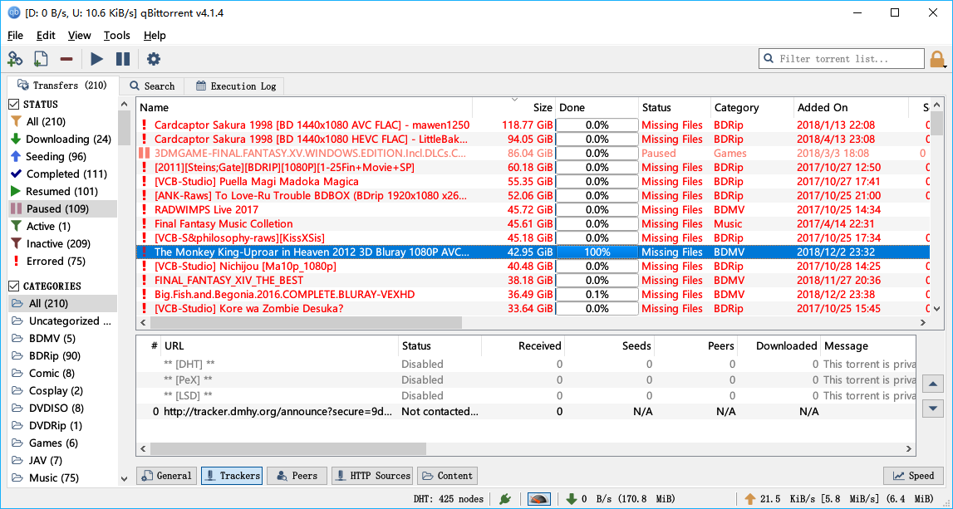The image size is (953, 509).
Task: Open the Content properties tab button
Action: pos(447,476)
